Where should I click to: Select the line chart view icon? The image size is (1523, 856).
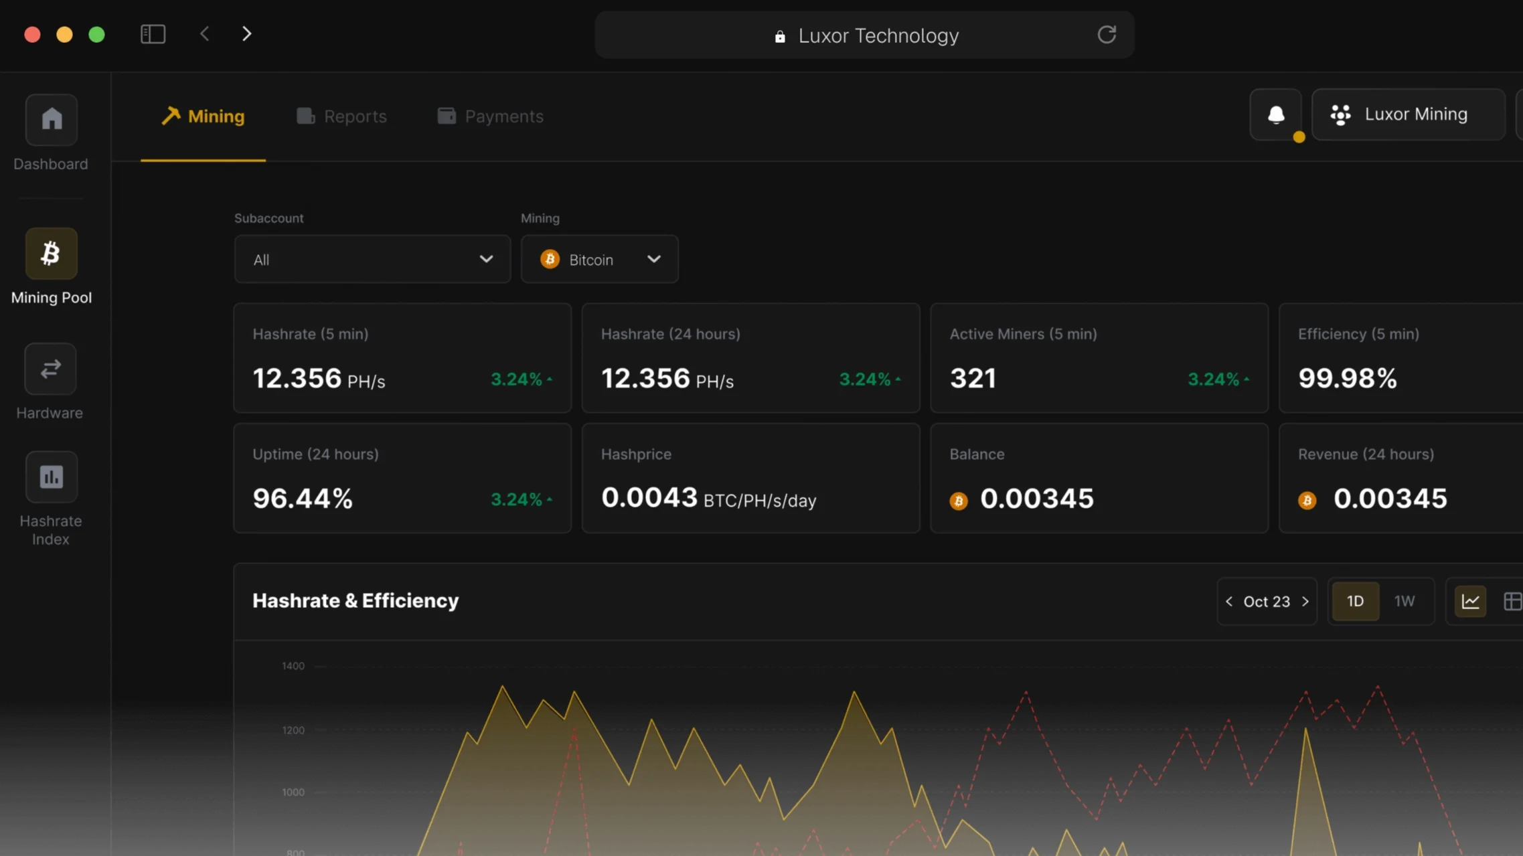pos(1471,601)
